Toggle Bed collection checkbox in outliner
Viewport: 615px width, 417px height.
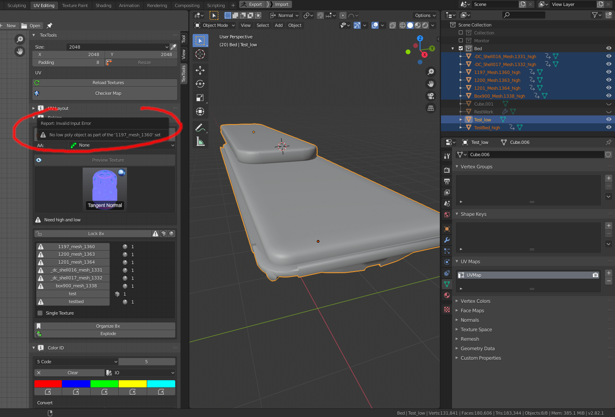click(461, 48)
